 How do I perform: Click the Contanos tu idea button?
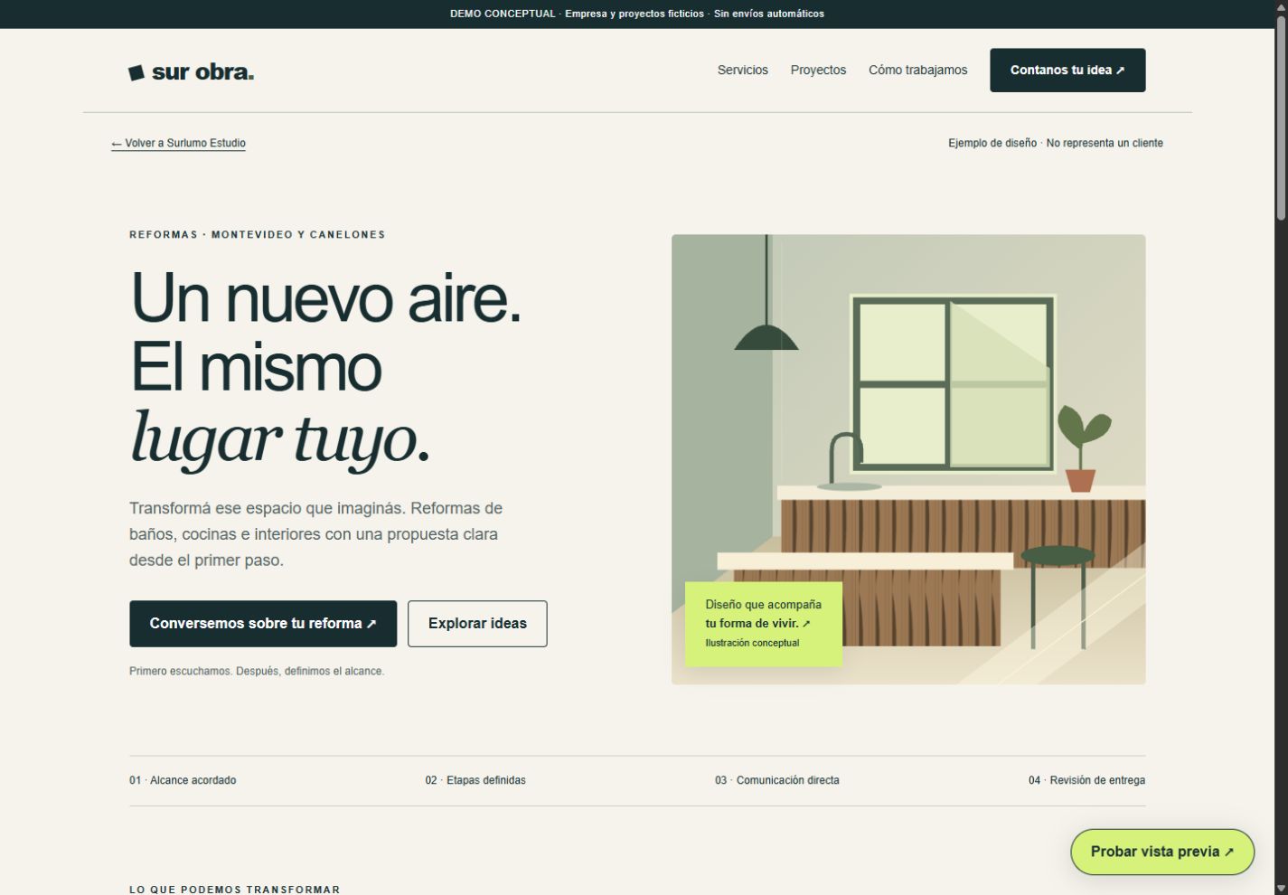(1067, 71)
